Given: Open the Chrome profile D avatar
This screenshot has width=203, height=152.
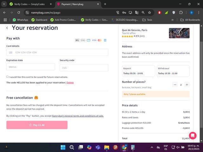Looking at the screenshot, I should (x=191, y=13).
